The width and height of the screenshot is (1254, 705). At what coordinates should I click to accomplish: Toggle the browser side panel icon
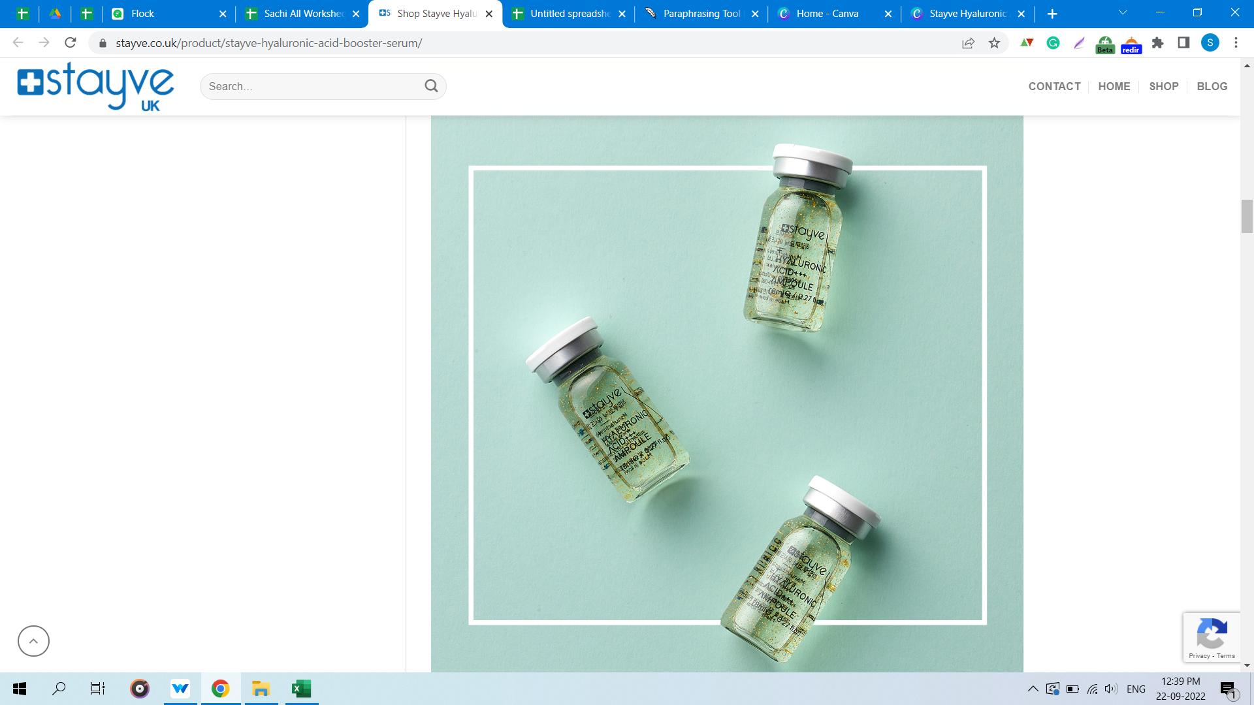coord(1183,43)
